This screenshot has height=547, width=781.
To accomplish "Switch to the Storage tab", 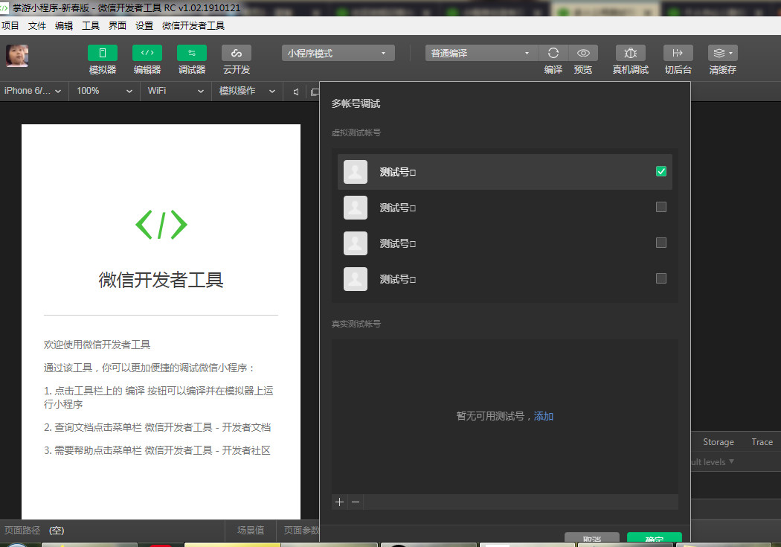I will [719, 442].
